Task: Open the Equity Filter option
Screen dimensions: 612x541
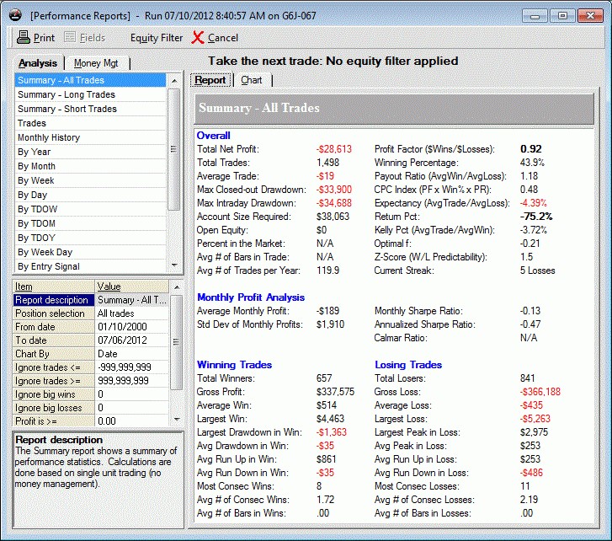Action: click(156, 38)
